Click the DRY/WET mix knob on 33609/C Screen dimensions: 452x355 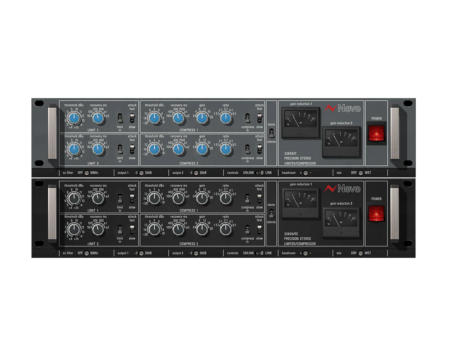[x=360, y=173]
